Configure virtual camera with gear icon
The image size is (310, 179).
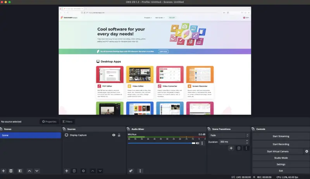click(307, 151)
